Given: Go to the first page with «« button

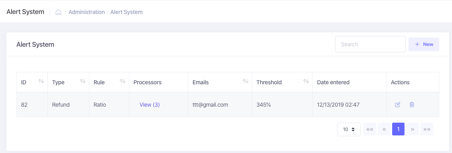Looking at the screenshot, I should 370,129.
